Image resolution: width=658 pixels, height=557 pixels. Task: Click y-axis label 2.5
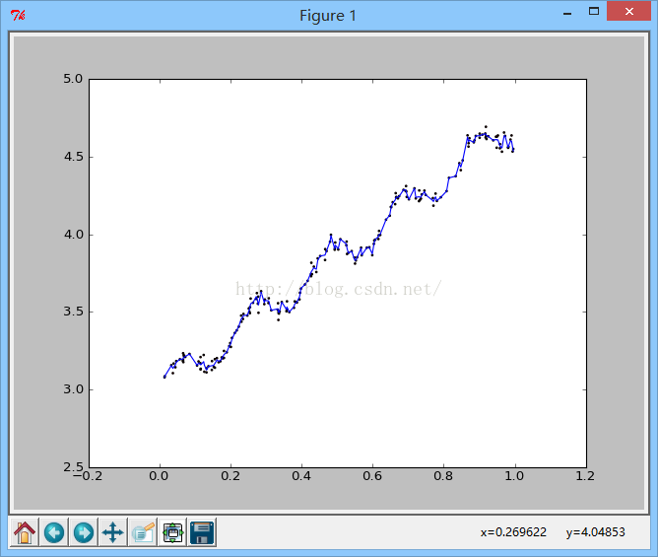[73, 467]
